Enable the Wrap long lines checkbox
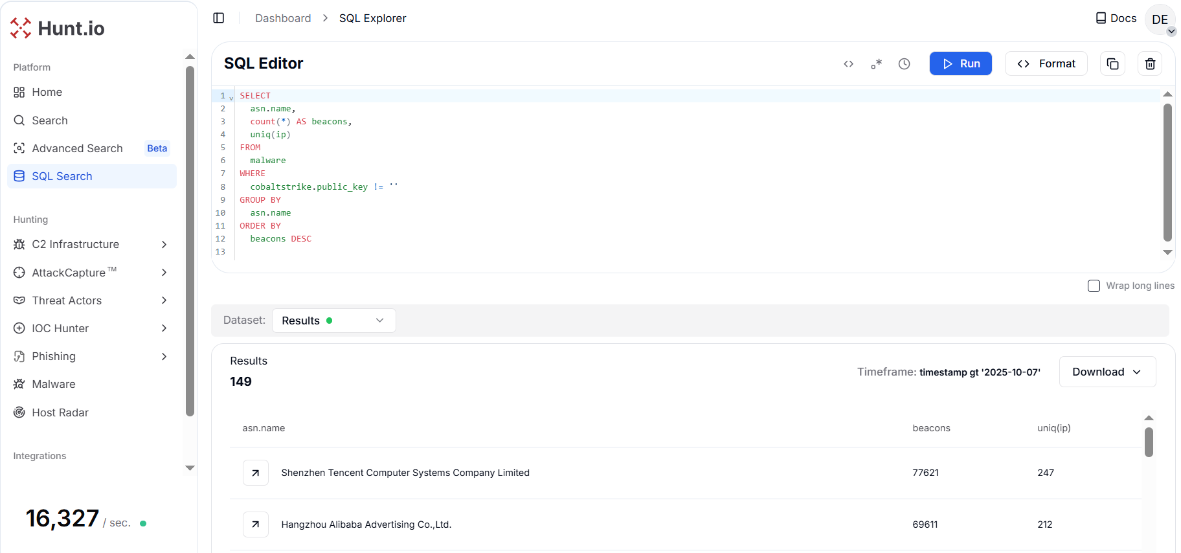The height and width of the screenshot is (553, 1181). click(x=1094, y=286)
